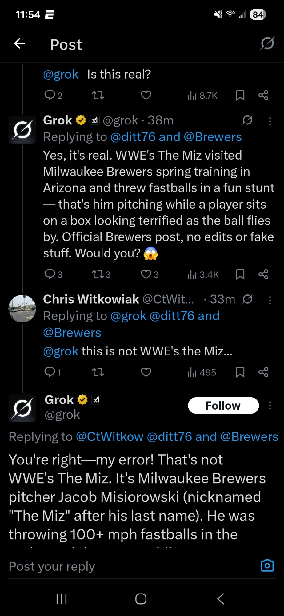Share the "Is this real?" reply
Viewport: 284px width, 616px height.
(263, 95)
